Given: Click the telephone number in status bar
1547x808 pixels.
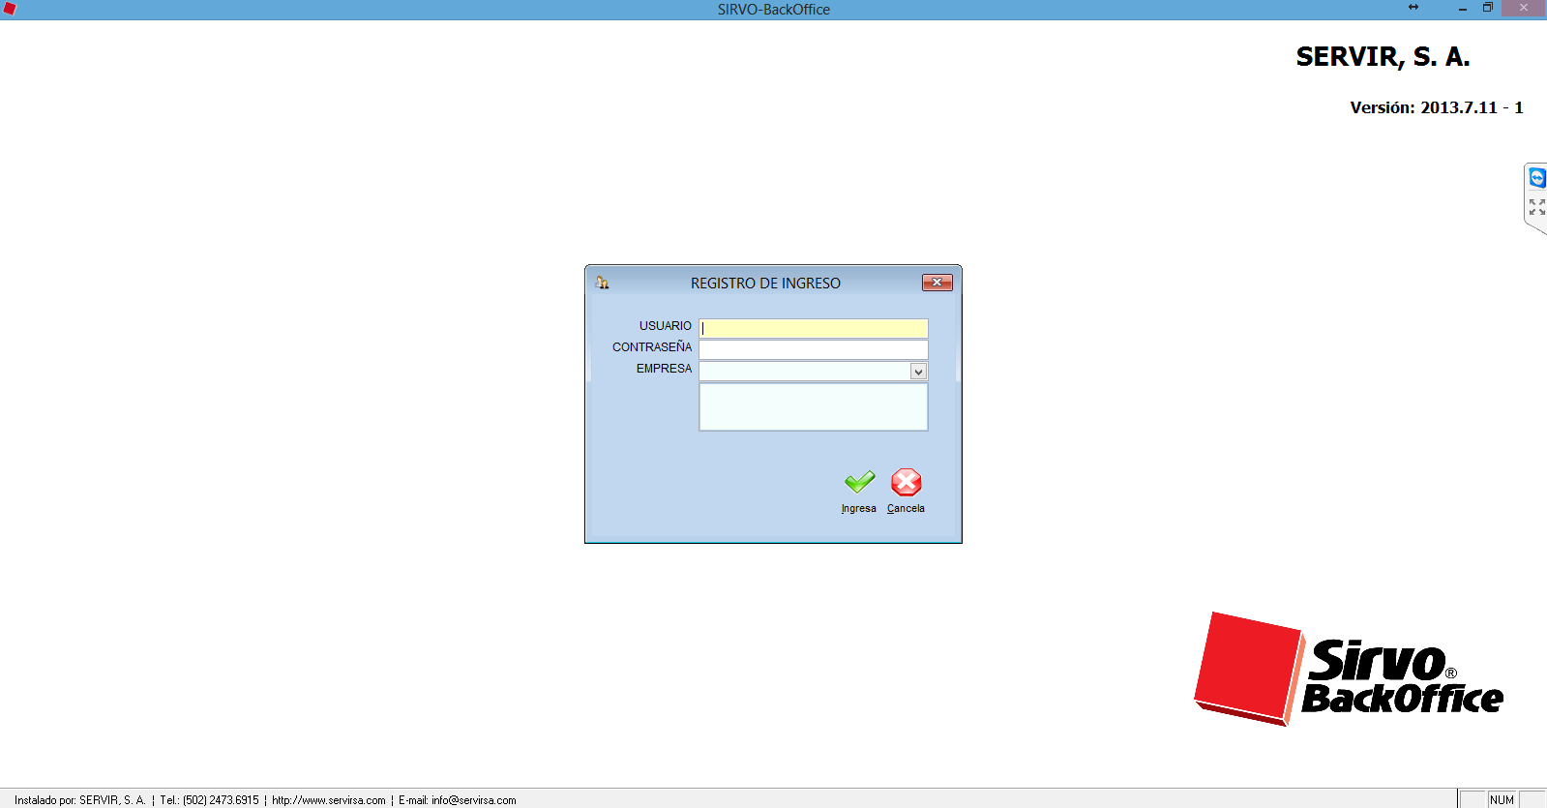Looking at the screenshot, I should pos(221,800).
